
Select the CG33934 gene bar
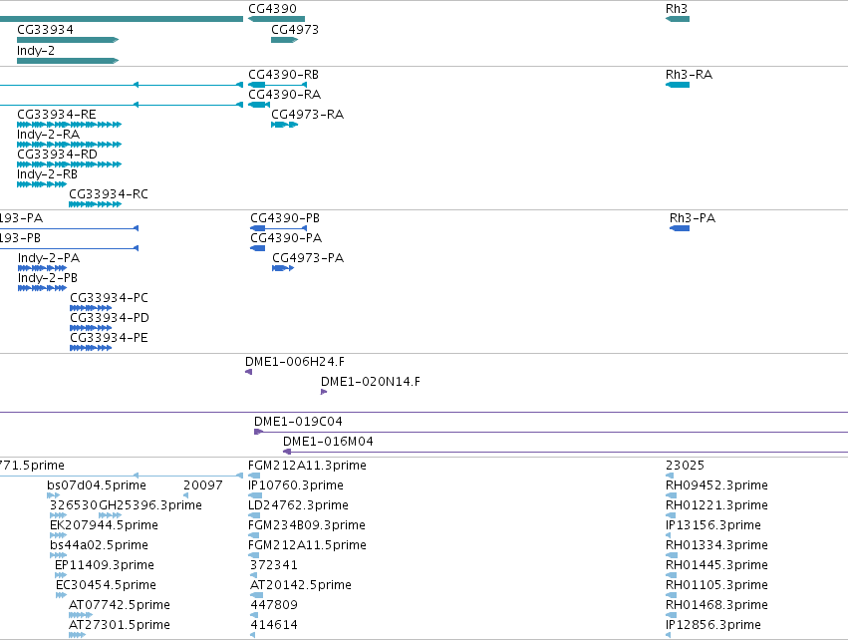[x=68, y=40]
